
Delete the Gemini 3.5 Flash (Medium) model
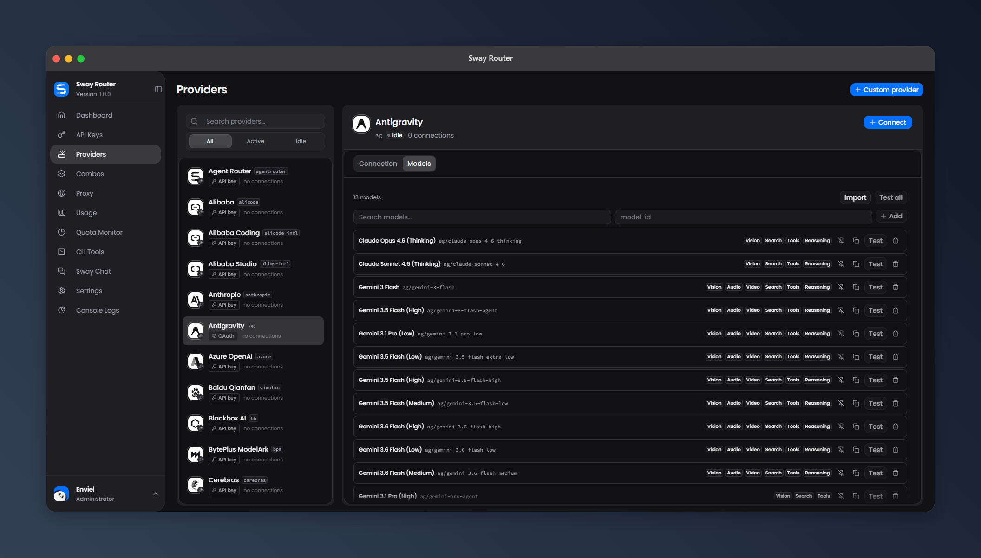point(896,403)
